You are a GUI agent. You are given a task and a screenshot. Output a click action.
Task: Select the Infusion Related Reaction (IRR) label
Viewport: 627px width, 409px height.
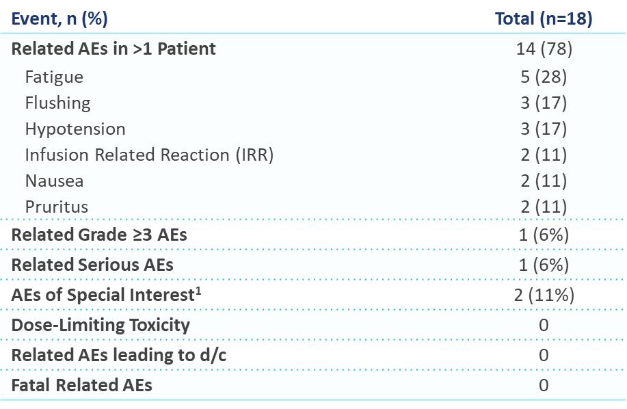click(149, 155)
